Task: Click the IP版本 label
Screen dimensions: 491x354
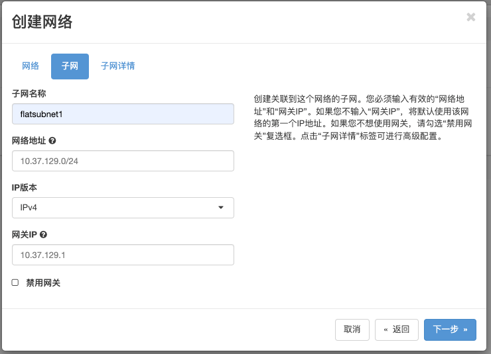Action: pos(25,187)
